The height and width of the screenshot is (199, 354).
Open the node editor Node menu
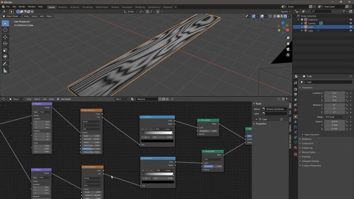click(51, 99)
